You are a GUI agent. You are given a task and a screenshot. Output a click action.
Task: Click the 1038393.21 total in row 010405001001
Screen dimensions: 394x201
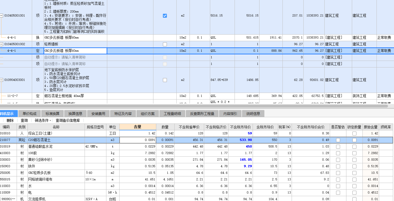[315, 16]
